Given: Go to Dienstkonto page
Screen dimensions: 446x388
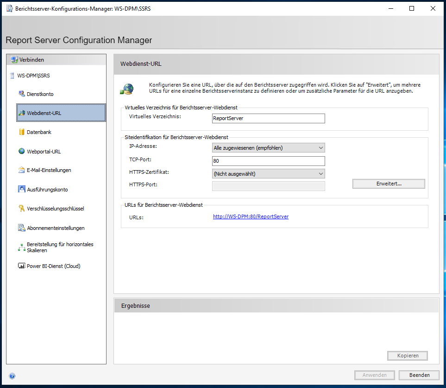Looking at the screenshot, I should 40,94.
